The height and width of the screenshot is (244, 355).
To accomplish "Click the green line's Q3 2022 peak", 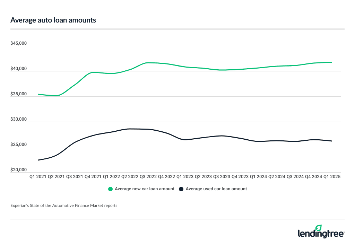I will click(x=148, y=63).
